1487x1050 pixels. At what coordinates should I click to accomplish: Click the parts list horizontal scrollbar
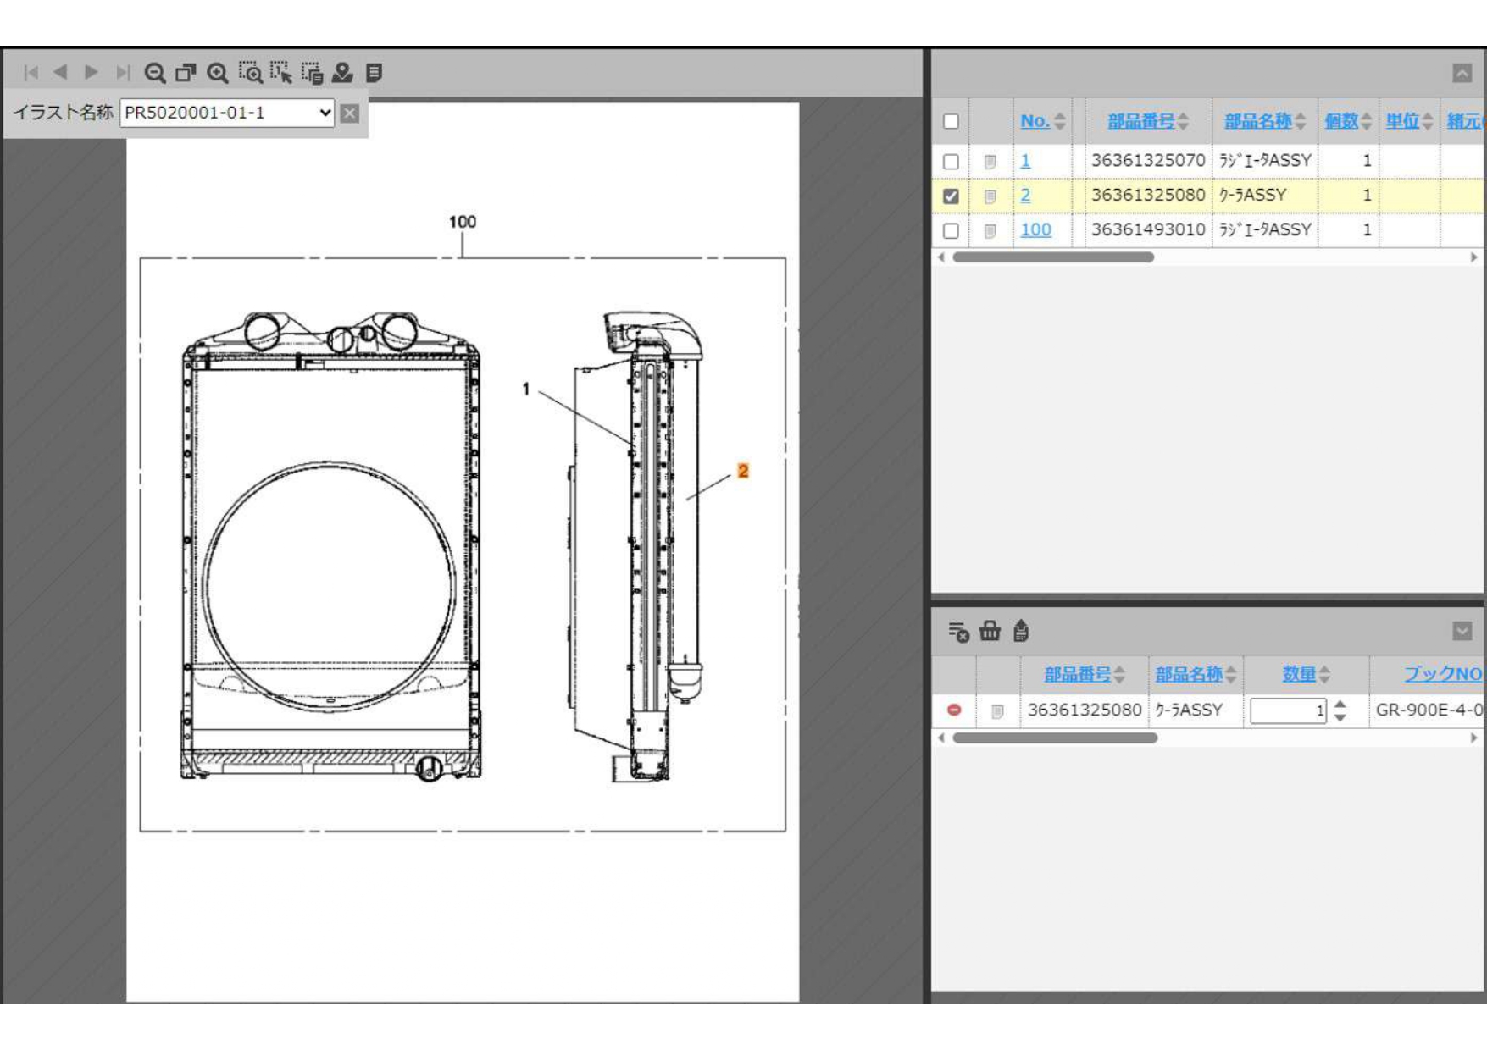point(1053,257)
